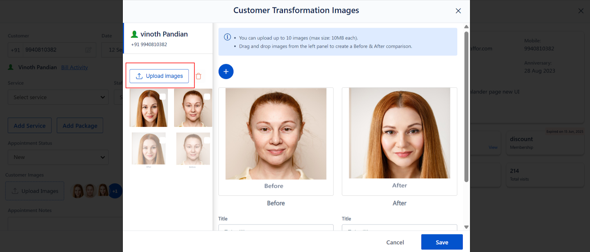Select the checkbox on the tied-hair thumbnail
The width and height of the screenshot is (590, 252).
coord(207,97)
